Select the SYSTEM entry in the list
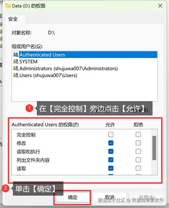 click(84, 62)
